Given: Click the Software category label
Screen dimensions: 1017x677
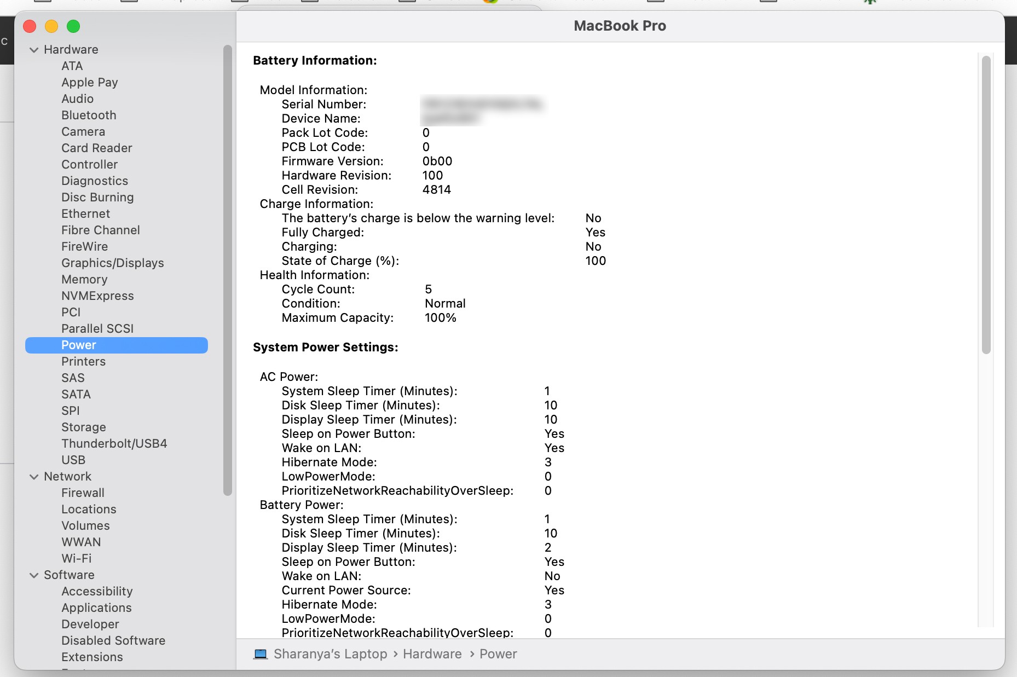Looking at the screenshot, I should click(x=69, y=575).
